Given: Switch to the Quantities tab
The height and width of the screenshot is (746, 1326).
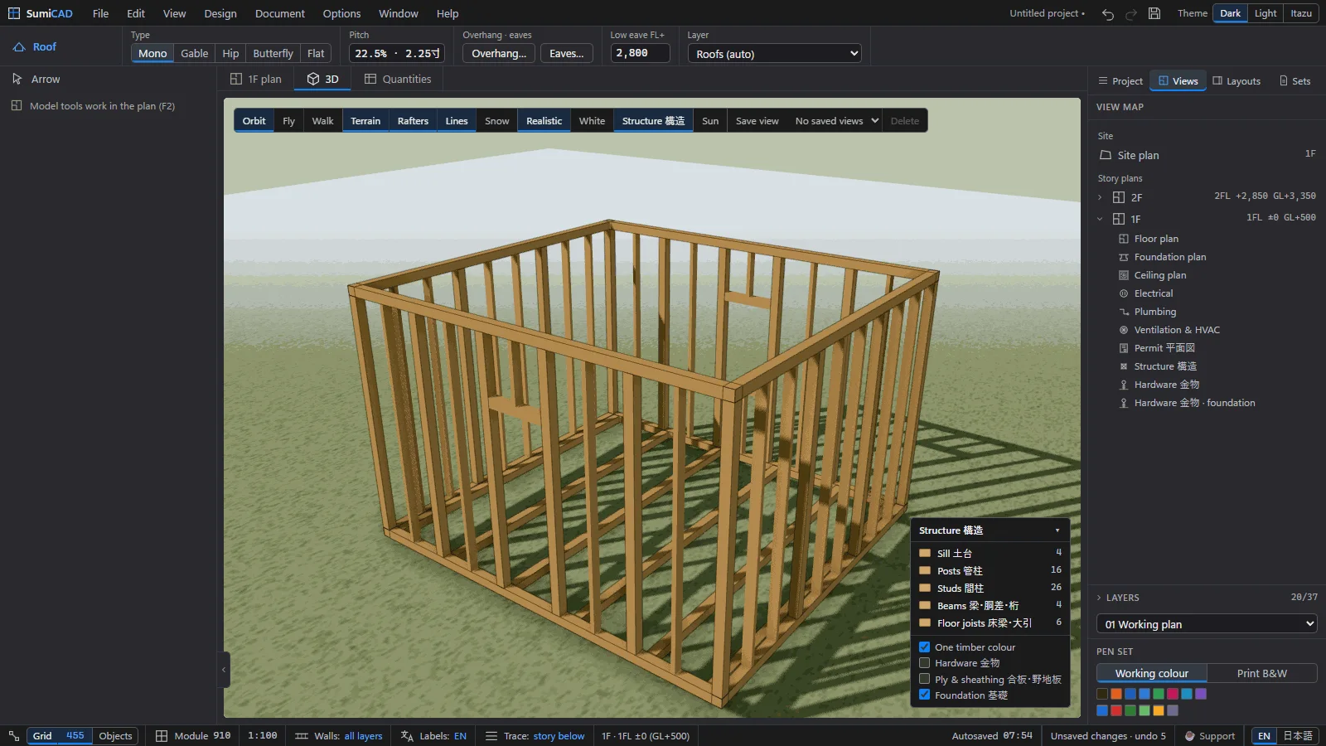Looking at the screenshot, I should coord(398,79).
